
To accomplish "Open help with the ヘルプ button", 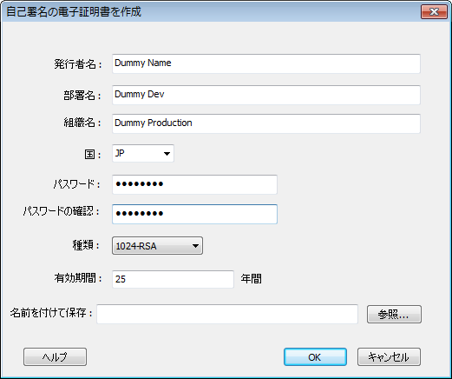I will point(55,357).
